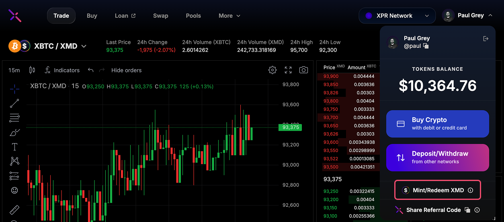Viewport: 504px width, 222px height.
Task: Go to the Pools tab
Action: click(193, 16)
